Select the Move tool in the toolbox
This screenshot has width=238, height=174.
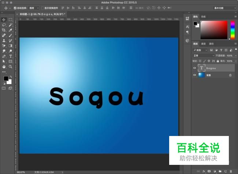click(4, 20)
